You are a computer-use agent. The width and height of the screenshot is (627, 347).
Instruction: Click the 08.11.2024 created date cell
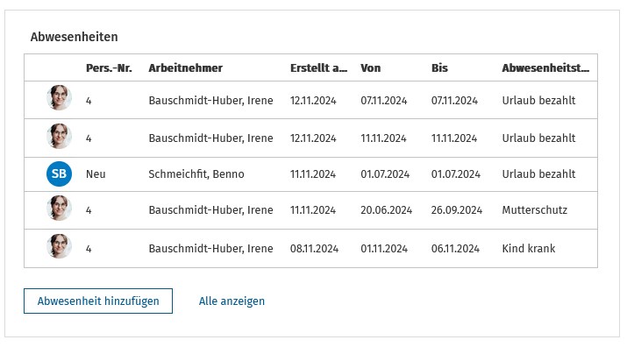314,249
